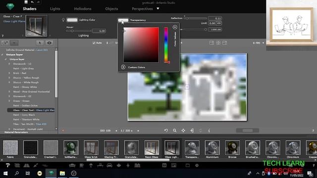
Task: Click the redo arrow in title bar
Action: point(38,2)
